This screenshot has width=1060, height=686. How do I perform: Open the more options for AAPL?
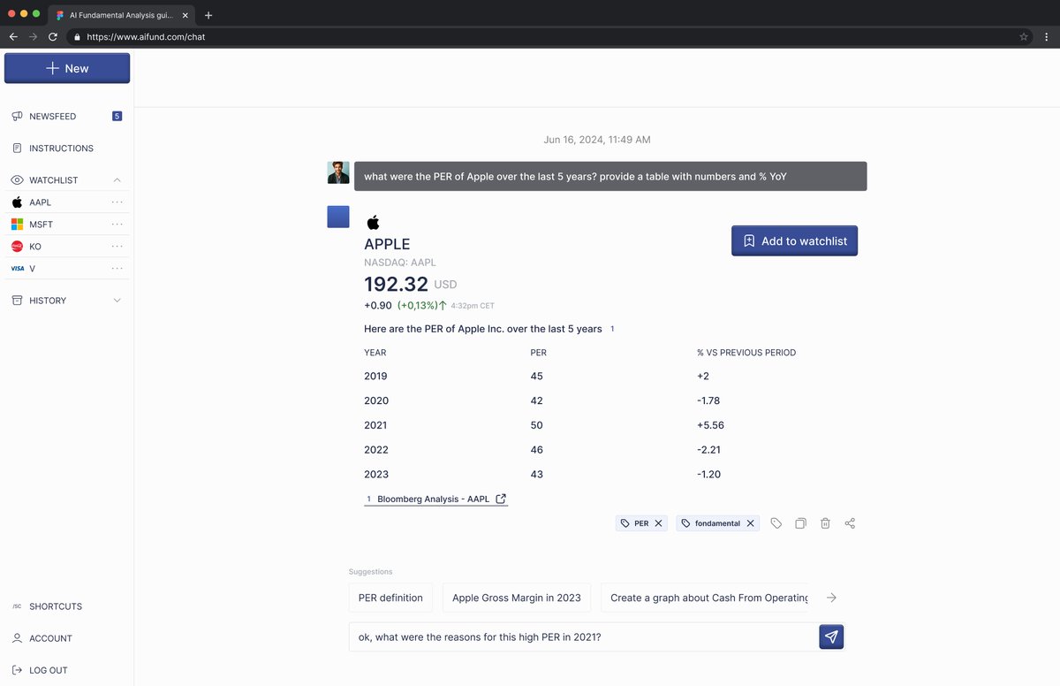click(x=117, y=202)
